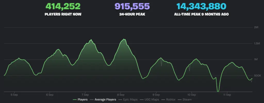Click the 2M y-axis gridline label
Screen dimensions: 264x103
point(256,27)
